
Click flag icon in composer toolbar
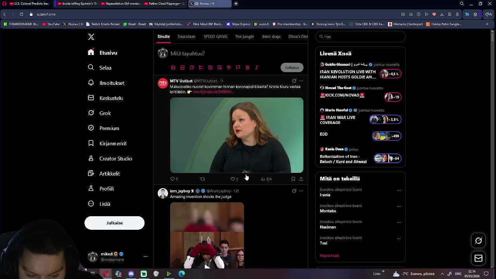click(x=238, y=67)
